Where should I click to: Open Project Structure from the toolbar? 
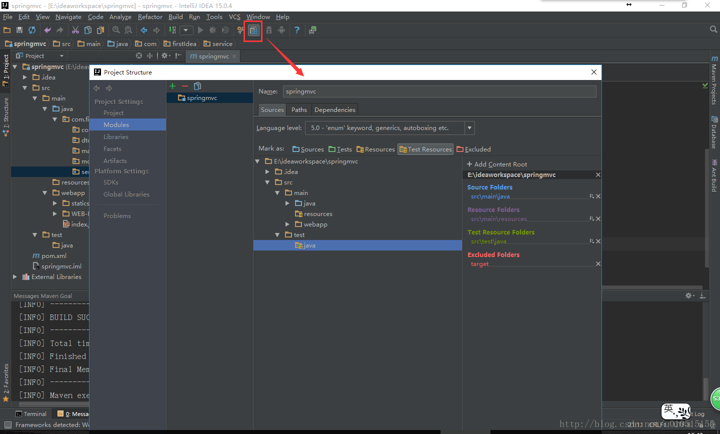253,30
